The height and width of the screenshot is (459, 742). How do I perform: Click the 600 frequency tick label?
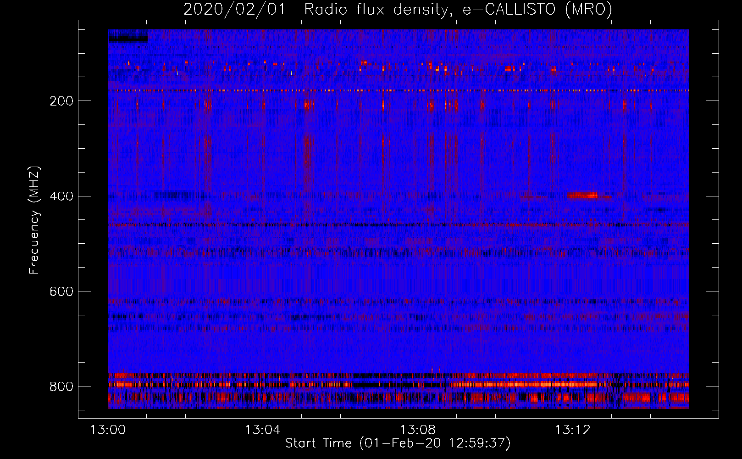click(x=61, y=291)
